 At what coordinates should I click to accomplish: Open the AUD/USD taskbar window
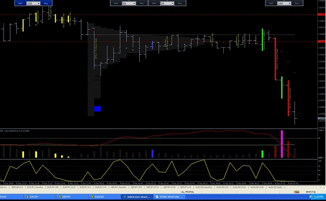[x=104, y=197]
